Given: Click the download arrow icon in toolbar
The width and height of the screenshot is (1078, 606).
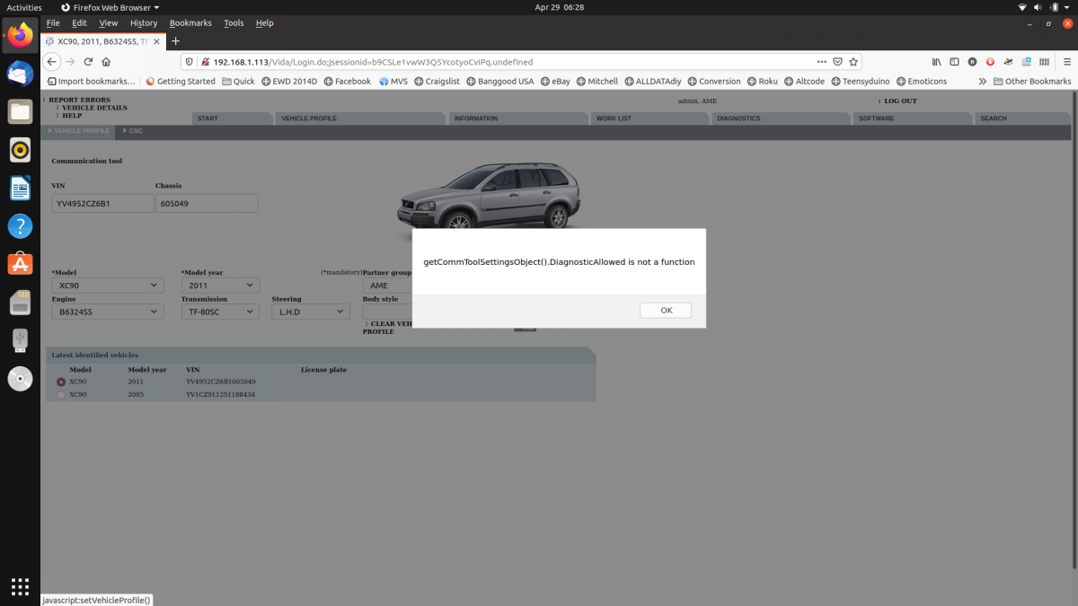Looking at the screenshot, I should (x=990, y=62).
